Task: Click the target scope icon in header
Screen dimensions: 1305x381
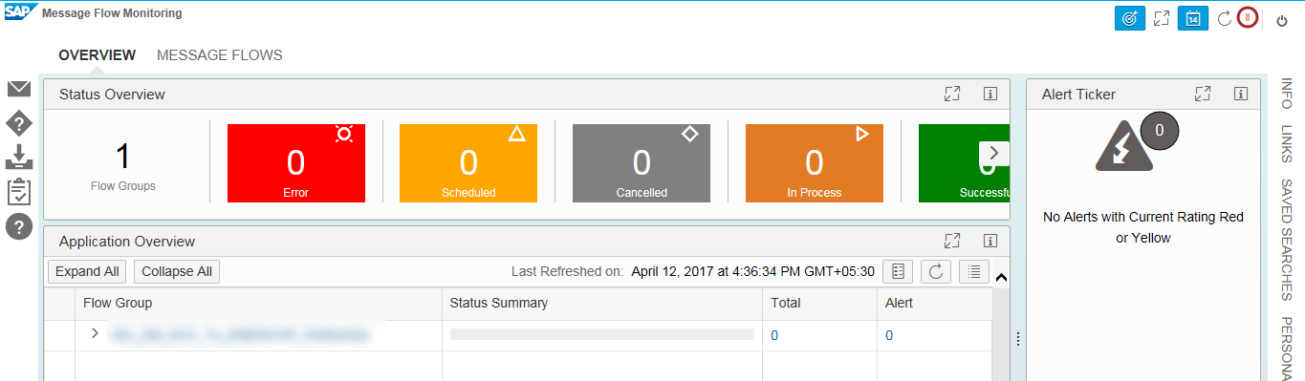Action: click(1130, 19)
